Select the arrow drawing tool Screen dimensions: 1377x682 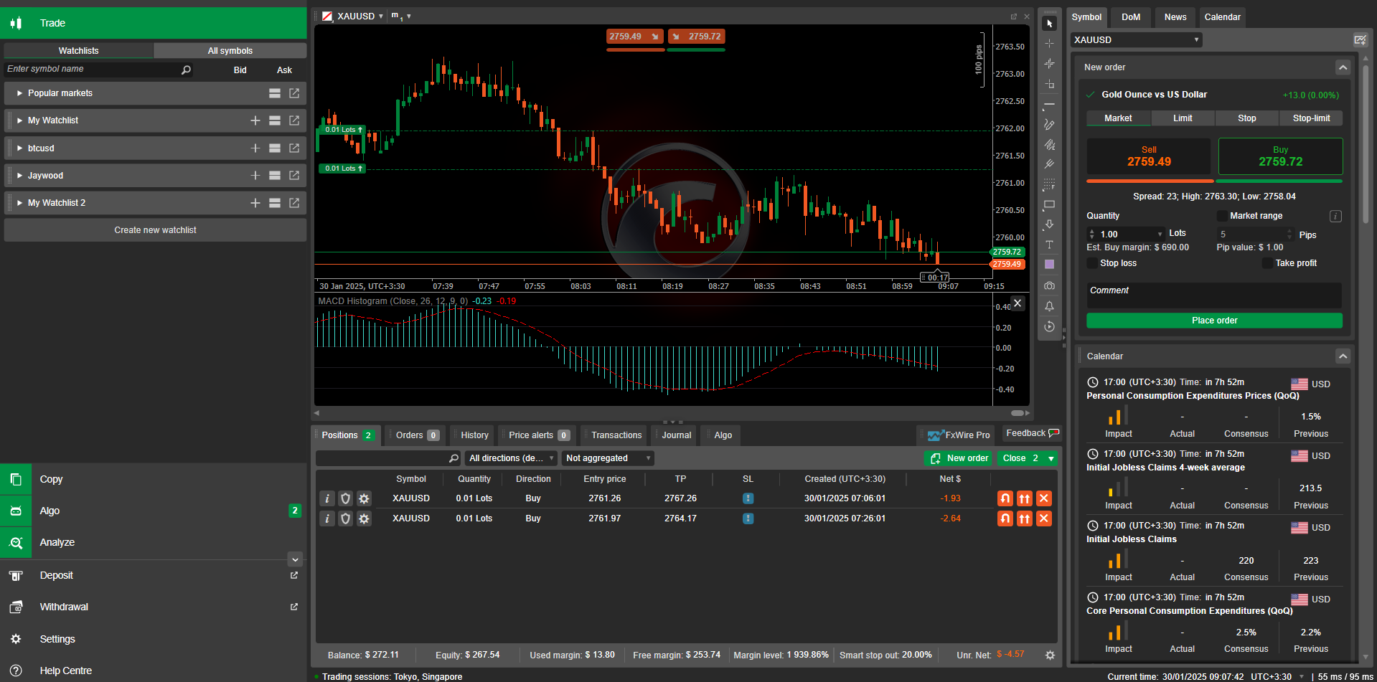click(1049, 224)
